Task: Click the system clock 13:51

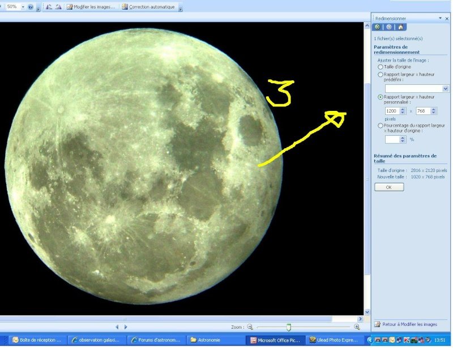Action: click(440, 340)
